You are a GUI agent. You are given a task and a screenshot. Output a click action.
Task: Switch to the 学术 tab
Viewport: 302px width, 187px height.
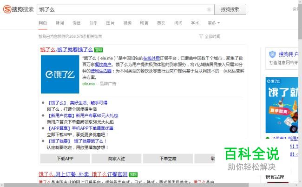195,23
